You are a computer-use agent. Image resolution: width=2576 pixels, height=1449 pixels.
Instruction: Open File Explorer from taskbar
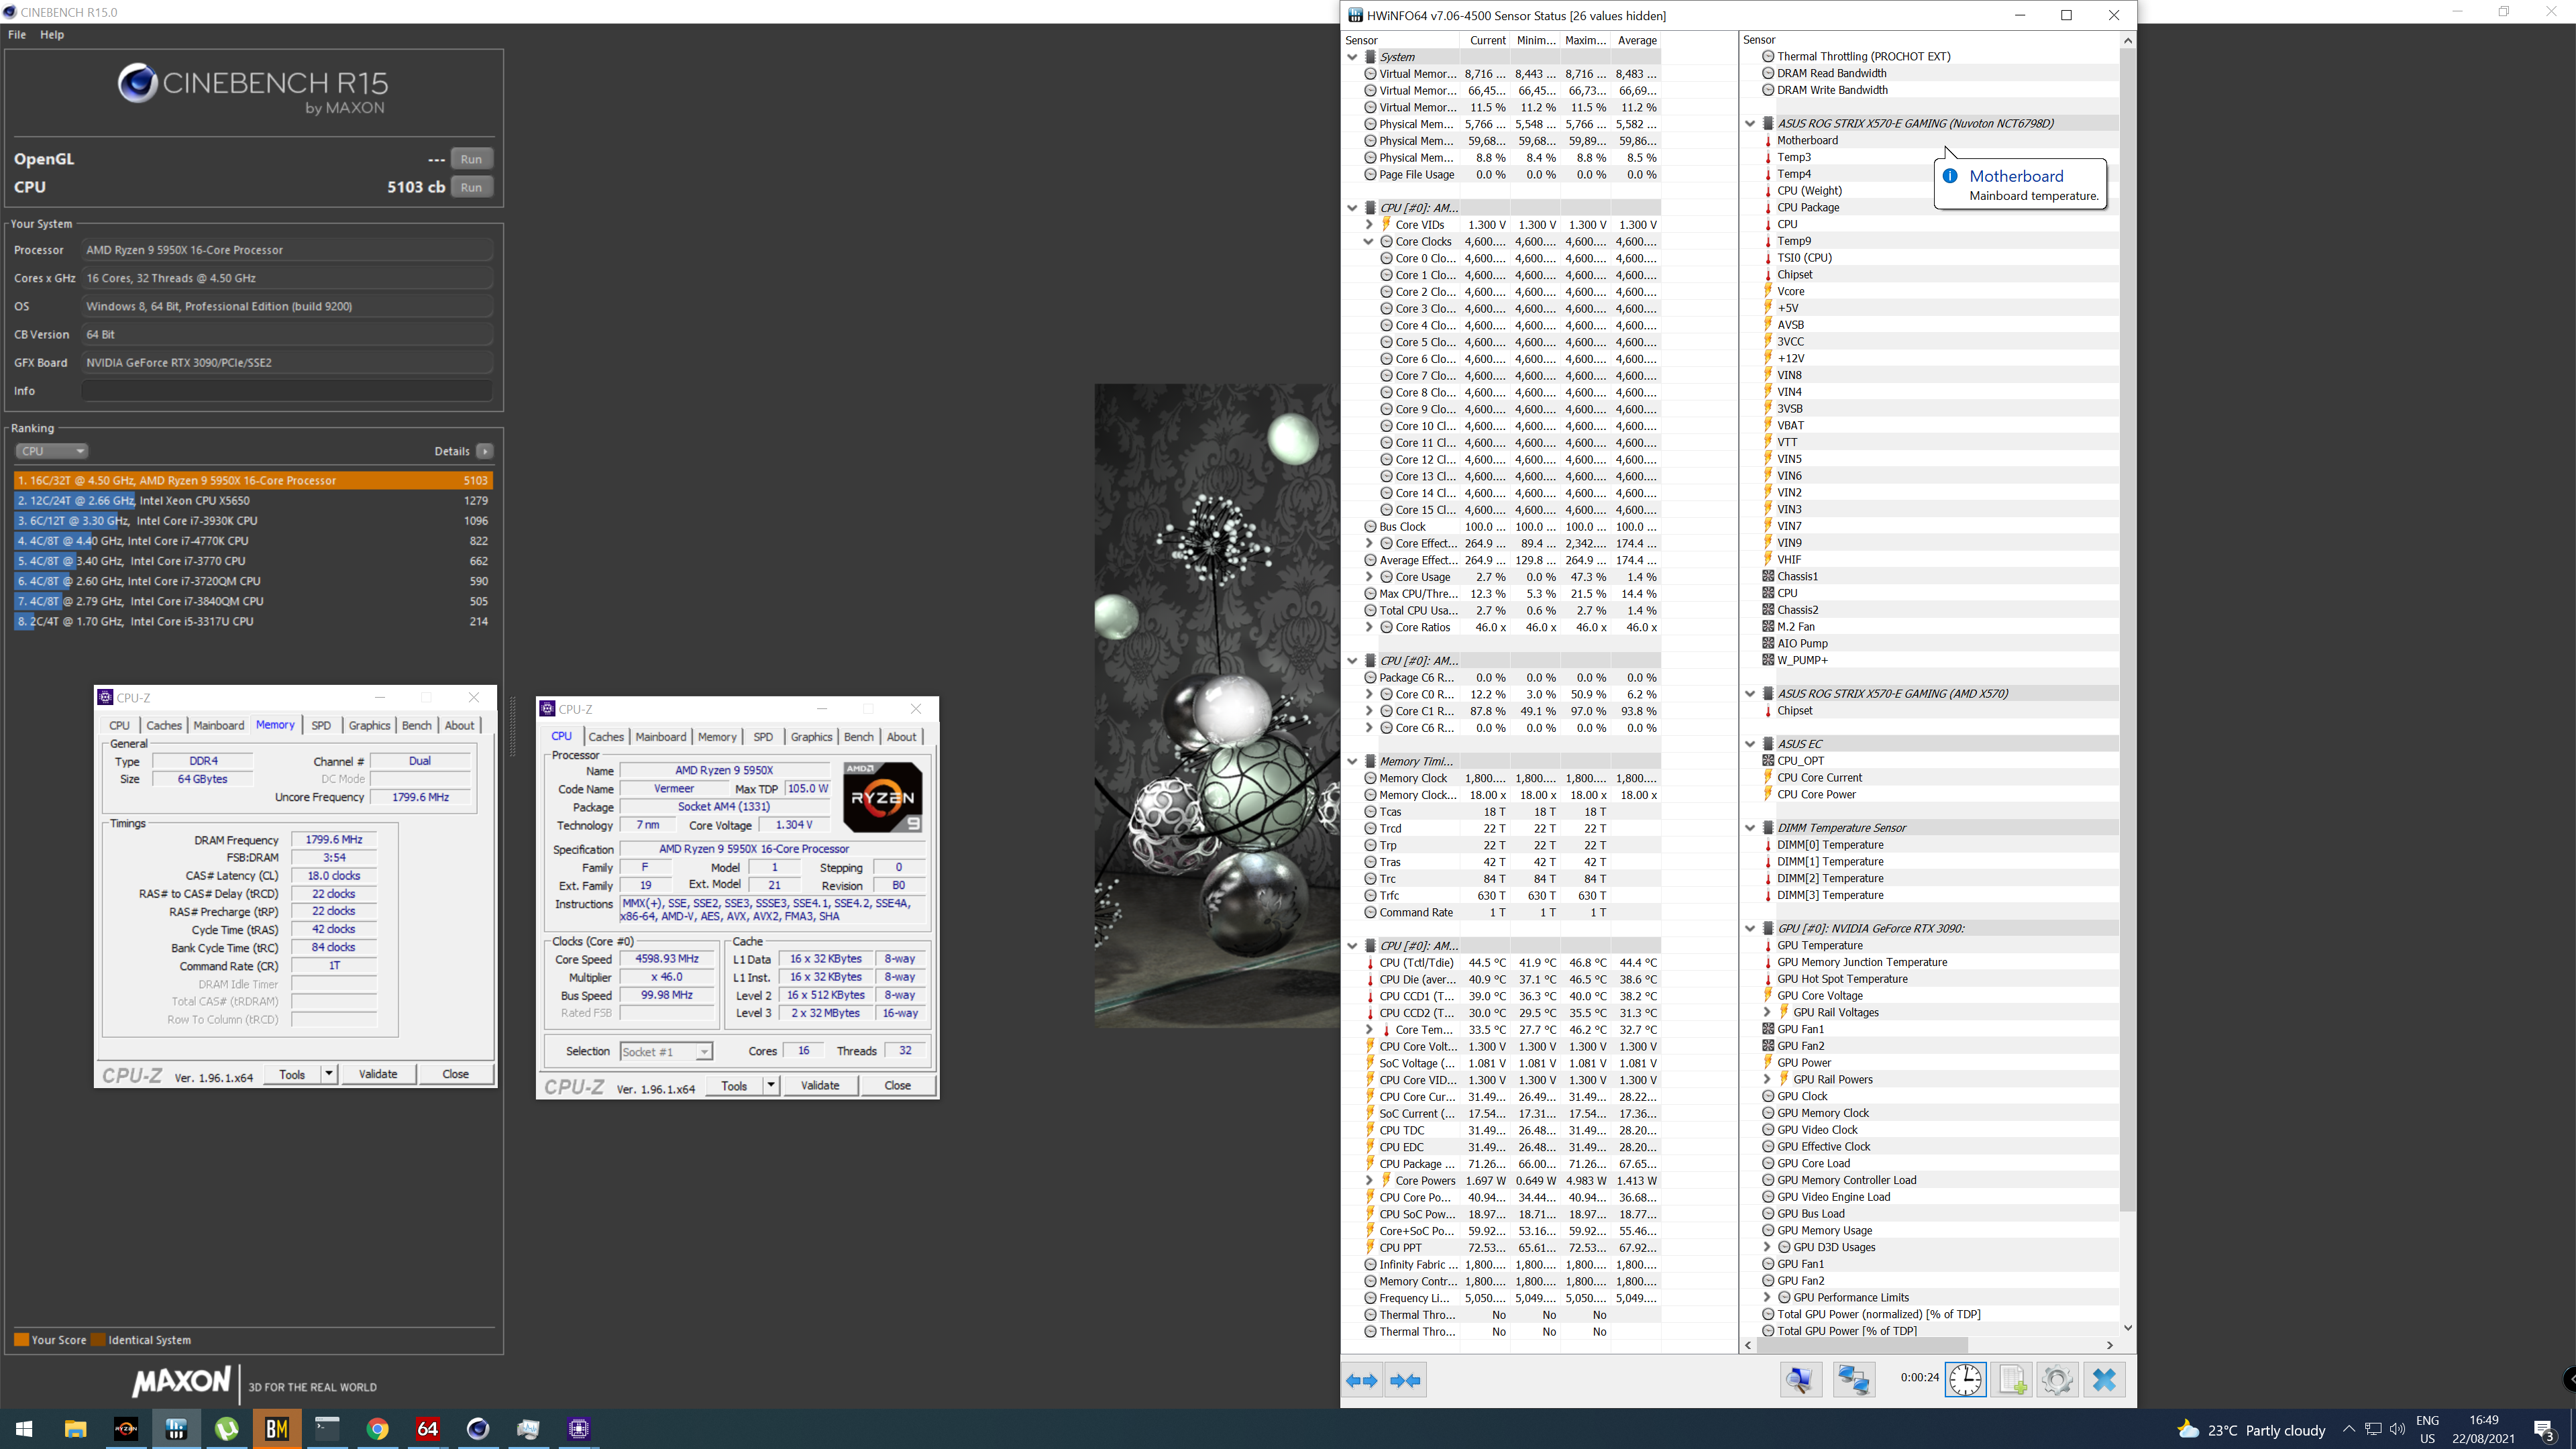(75, 1429)
